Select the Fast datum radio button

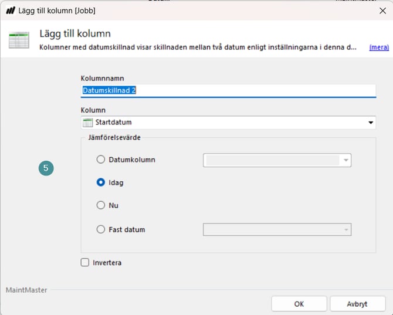(x=101, y=229)
